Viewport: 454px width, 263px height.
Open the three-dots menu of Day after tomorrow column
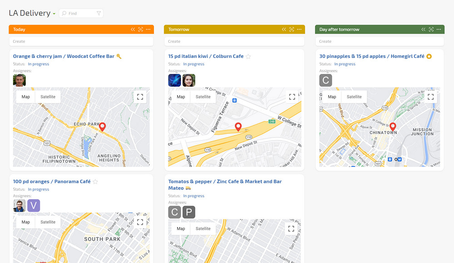439,29
